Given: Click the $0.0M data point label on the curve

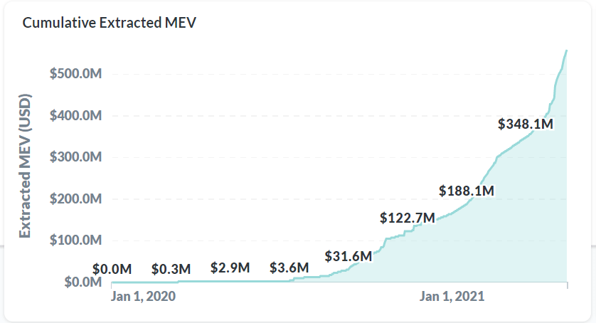Looking at the screenshot, I should click(x=112, y=269).
